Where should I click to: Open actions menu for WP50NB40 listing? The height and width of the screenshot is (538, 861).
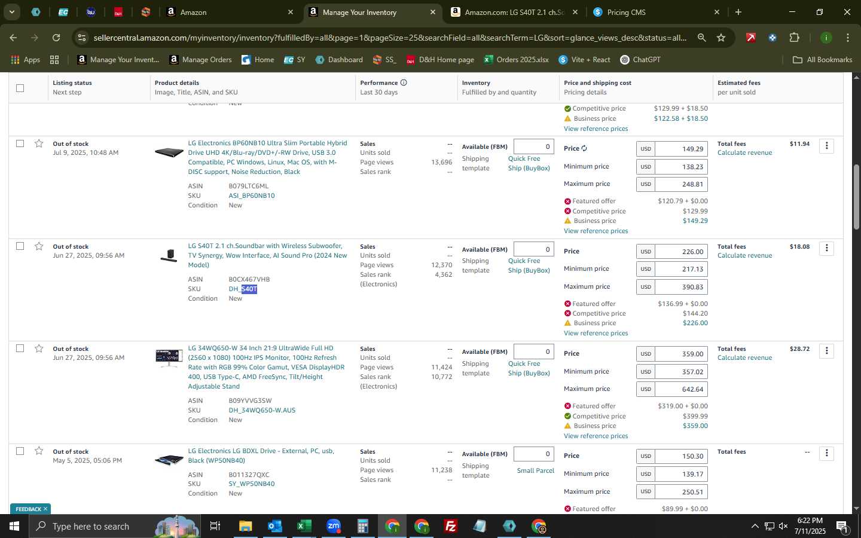tap(827, 453)
